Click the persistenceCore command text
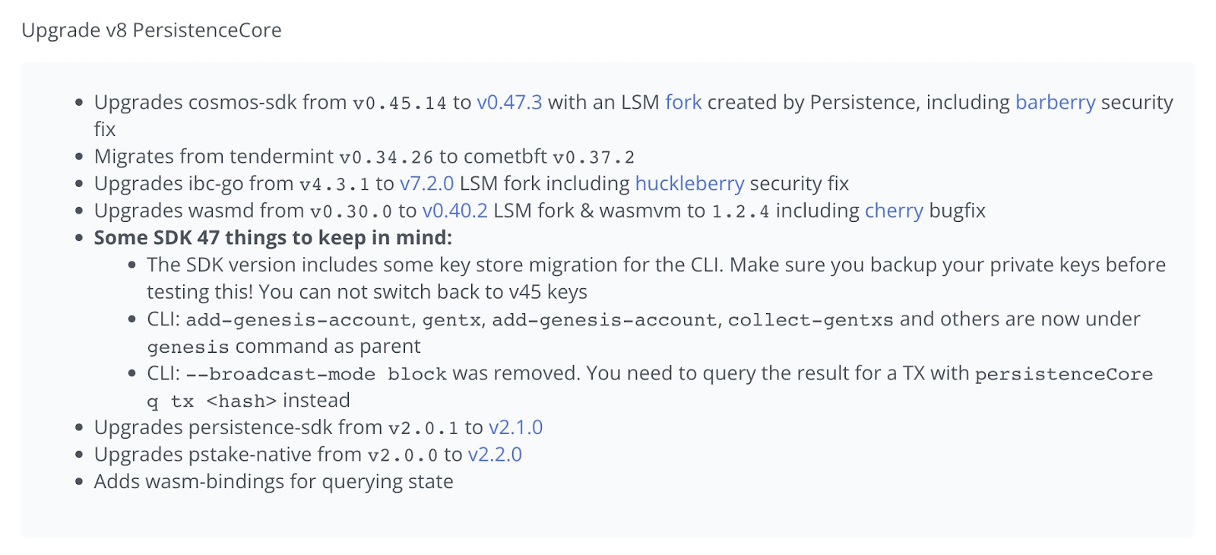1216x555 pixels. pos(1064,374)
